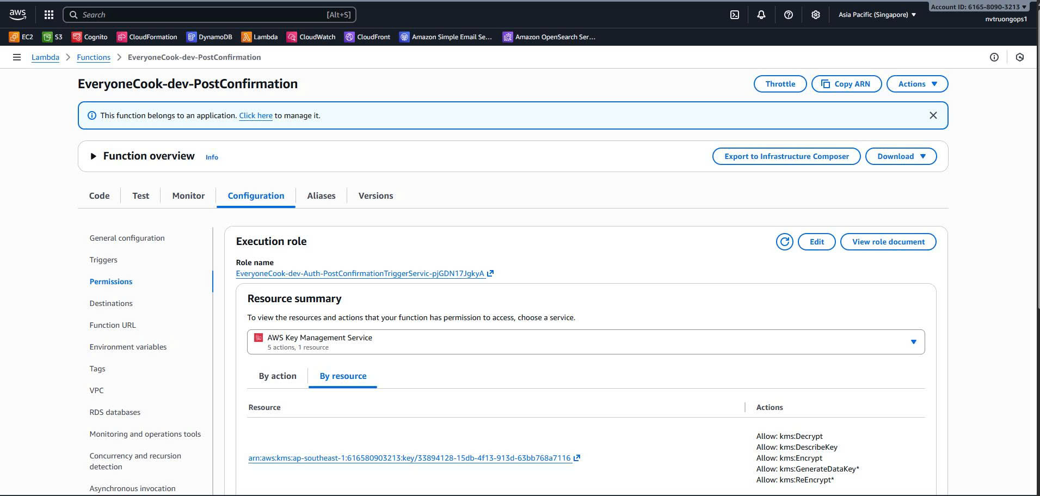Open General configuration in sidebar

[127, 238]
